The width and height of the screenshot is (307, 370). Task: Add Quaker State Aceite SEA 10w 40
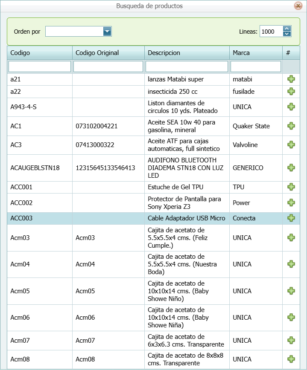coord(291,126)
